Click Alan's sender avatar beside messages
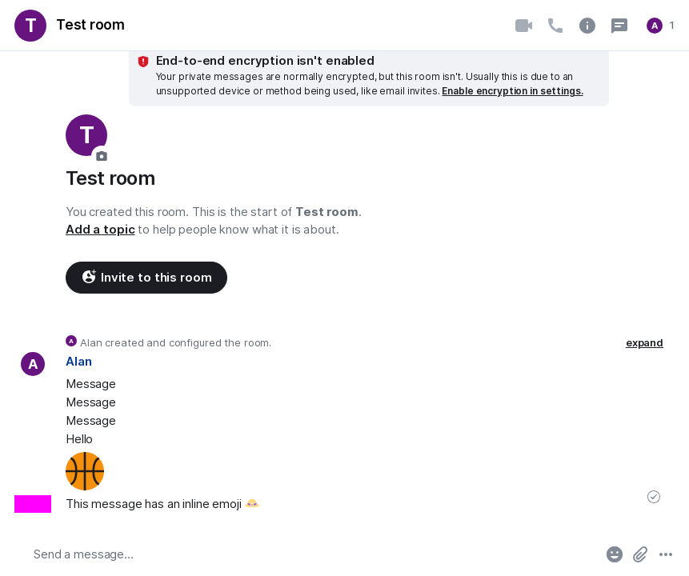Viewport: 689px width, 576px height. 33,364
